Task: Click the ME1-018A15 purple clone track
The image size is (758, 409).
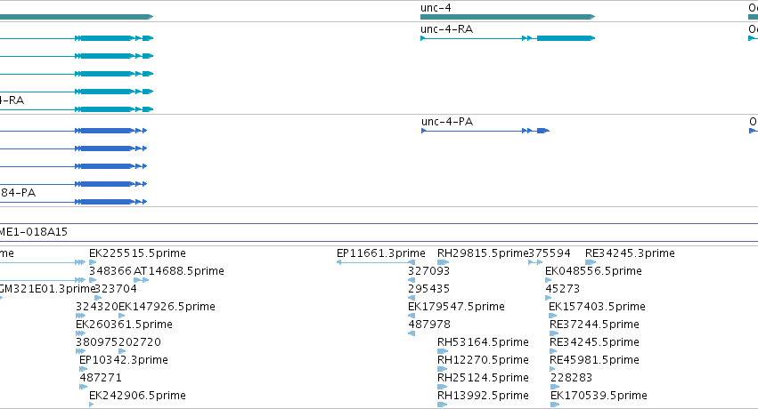Action: coord(379,232)
